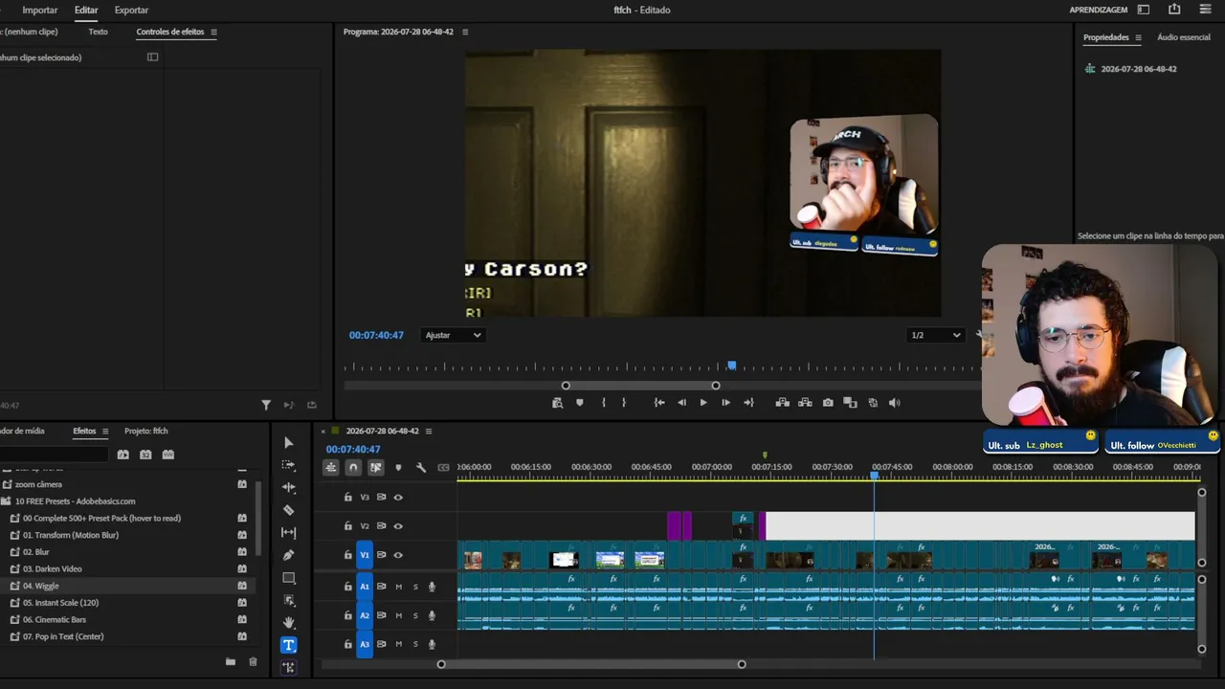Toggle V3 track visibility eye

coord(398,498)
